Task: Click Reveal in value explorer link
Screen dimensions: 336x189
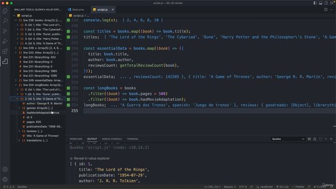Action: pos(91,159)
